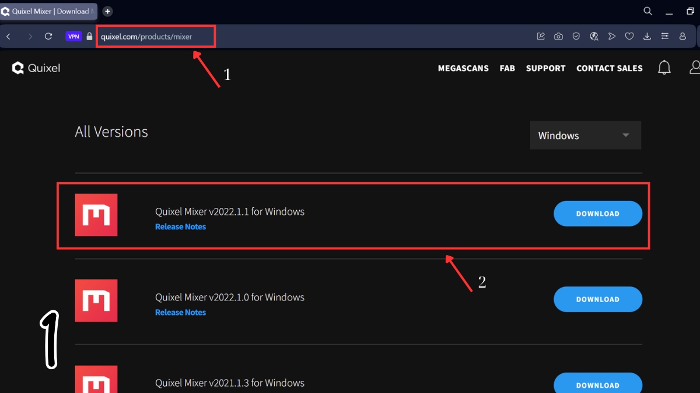Click the browser forward arrow
Viewport: 700px width, 393px height.
pyautogui.click(x=30, y=36)
